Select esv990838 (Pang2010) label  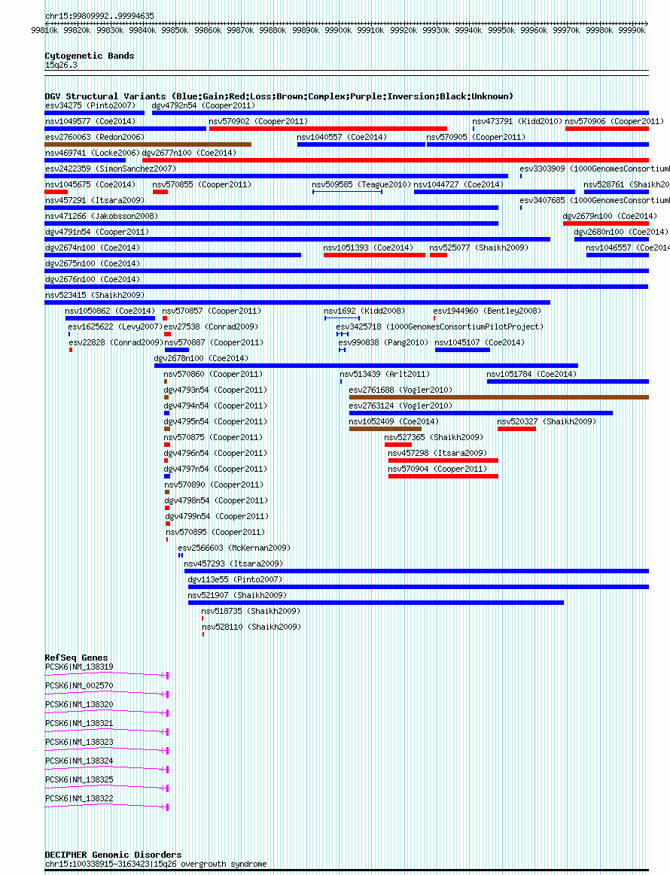(383, 342)
